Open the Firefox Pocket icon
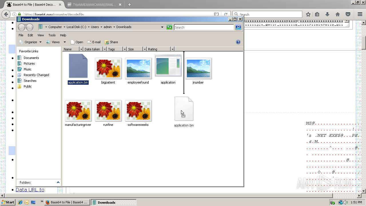 [348, 14]
